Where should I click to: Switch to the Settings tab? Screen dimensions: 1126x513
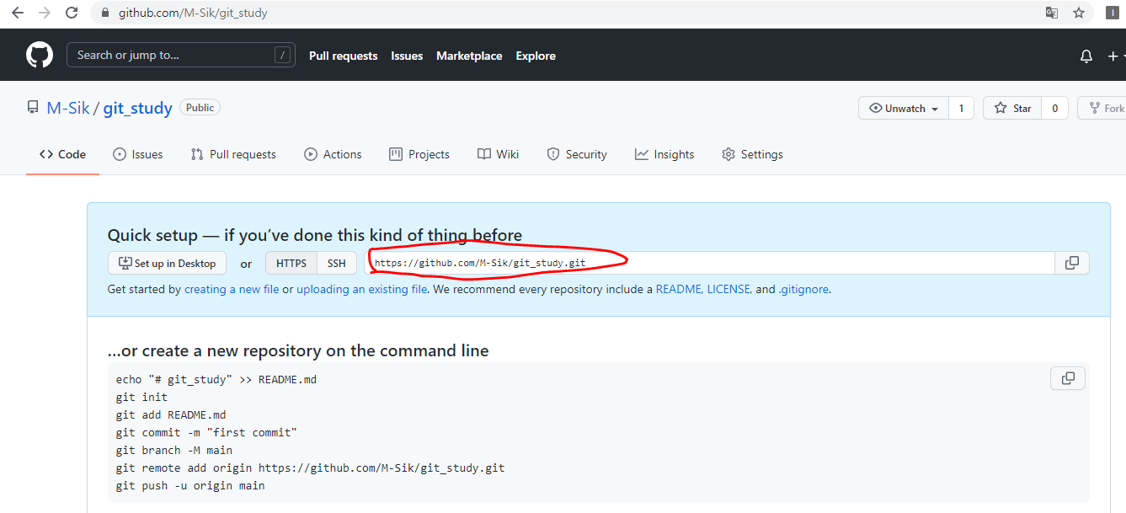point(752,154)
